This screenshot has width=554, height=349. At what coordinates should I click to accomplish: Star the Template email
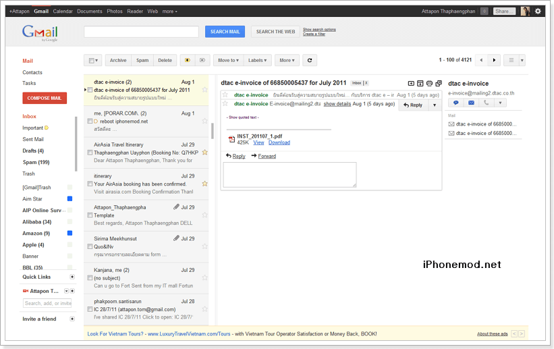(x=204, y=215)
